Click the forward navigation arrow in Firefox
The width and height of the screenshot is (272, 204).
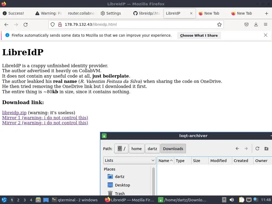(x=16, y=24)
